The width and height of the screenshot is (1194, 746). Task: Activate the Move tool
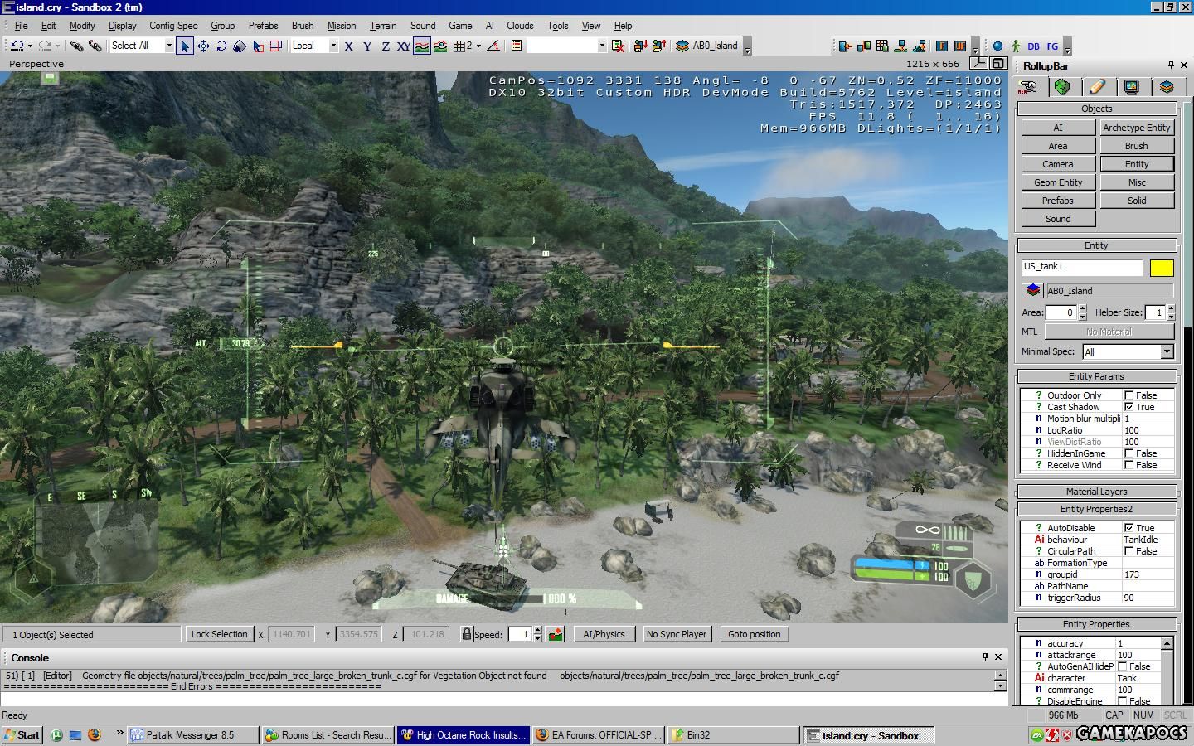[203, 46]
